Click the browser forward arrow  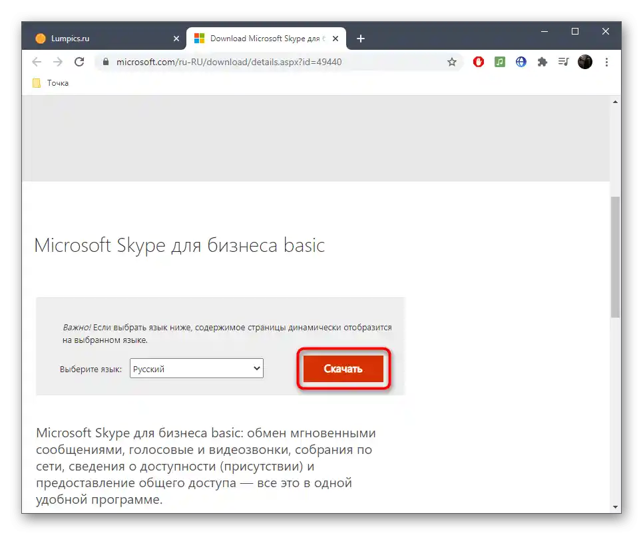tap(58, 62)
